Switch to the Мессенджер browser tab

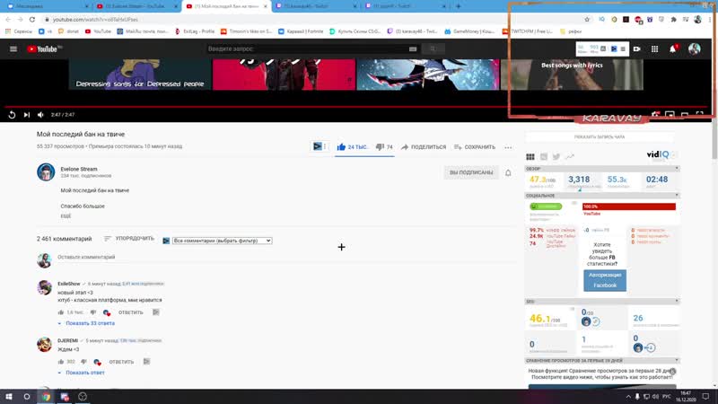(x=48, y=6)
